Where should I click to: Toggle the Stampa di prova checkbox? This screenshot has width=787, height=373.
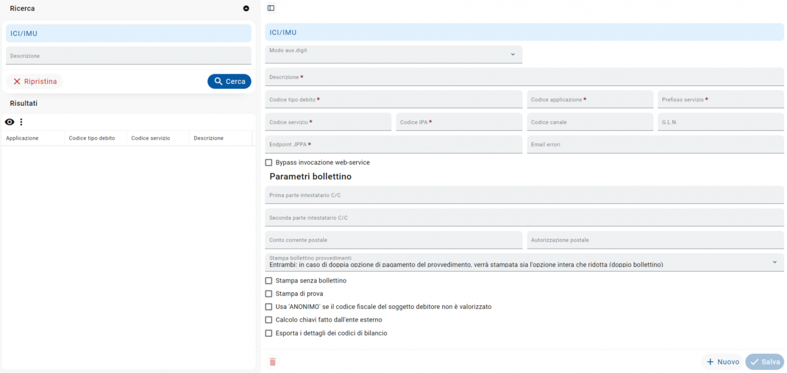point(269,294)
